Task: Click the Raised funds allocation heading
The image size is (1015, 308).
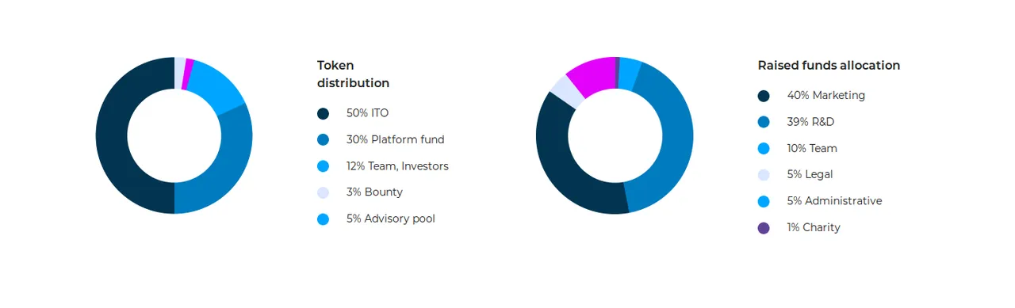Action: click(x=829, y=66)
